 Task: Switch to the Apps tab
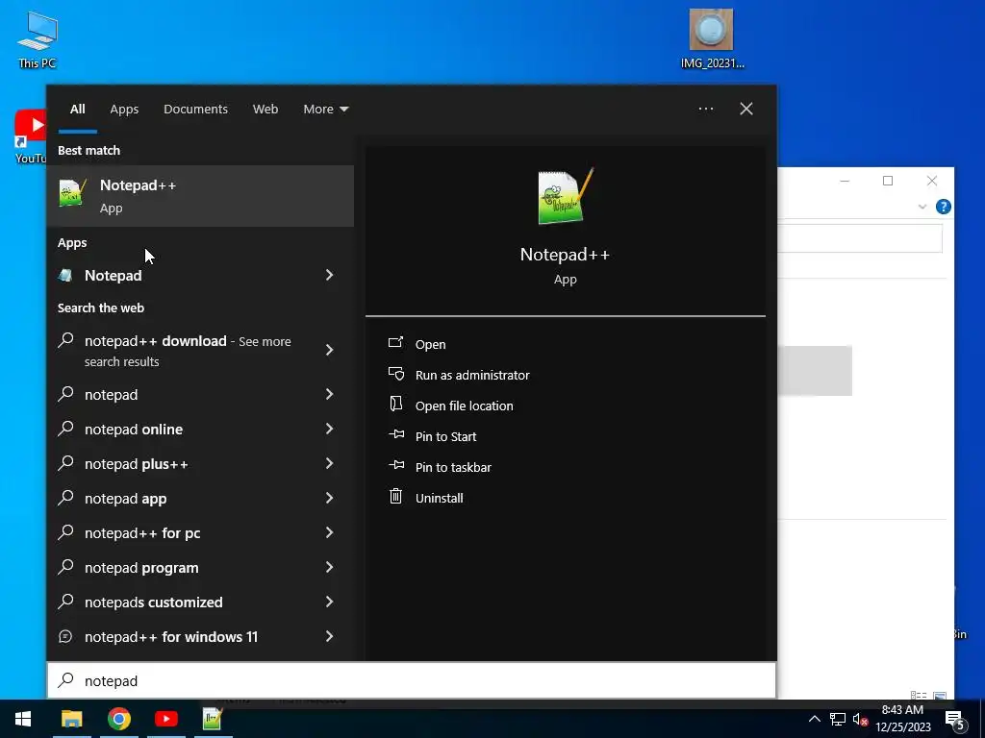pyautogui.click(x=124, y=110)
